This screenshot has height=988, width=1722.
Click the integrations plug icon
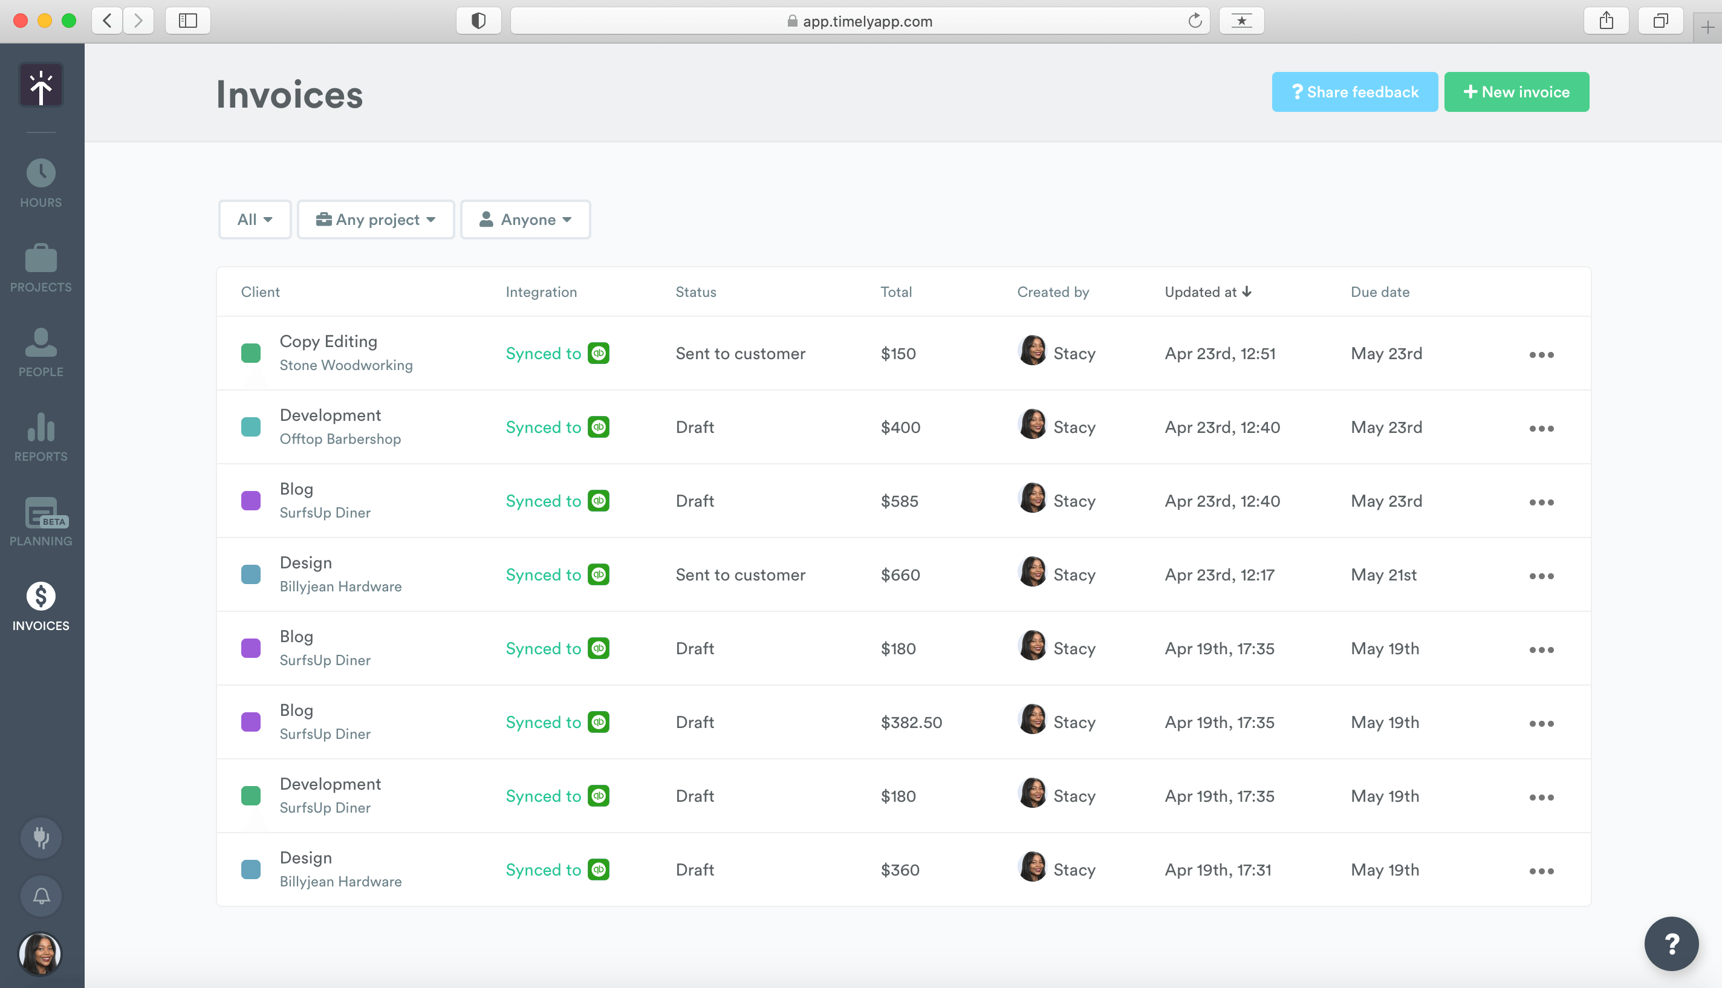[x=41, y=837]
